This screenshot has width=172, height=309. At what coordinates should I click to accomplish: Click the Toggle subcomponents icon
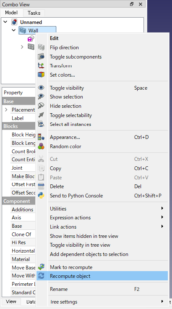41,57
